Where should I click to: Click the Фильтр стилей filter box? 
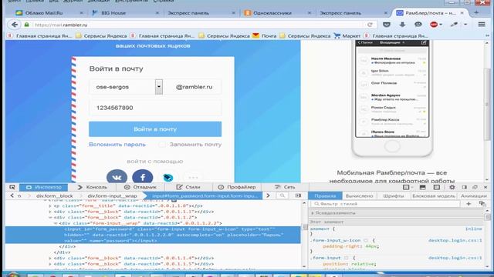pos(386,204)
